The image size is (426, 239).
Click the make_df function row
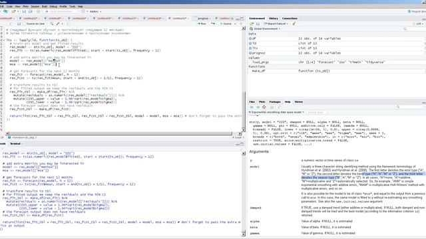337,71
